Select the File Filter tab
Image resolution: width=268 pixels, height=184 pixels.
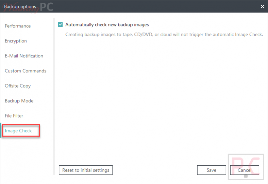(14, 116)
